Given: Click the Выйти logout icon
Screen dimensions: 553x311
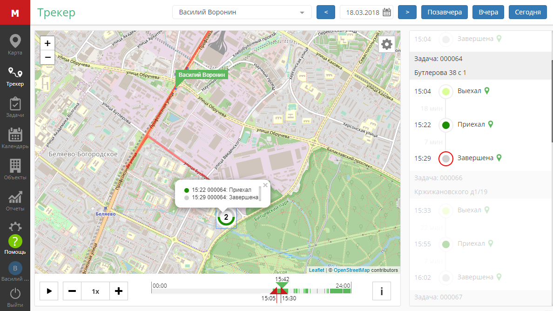Looking at the screenshot, I should (x=15, y=293).
